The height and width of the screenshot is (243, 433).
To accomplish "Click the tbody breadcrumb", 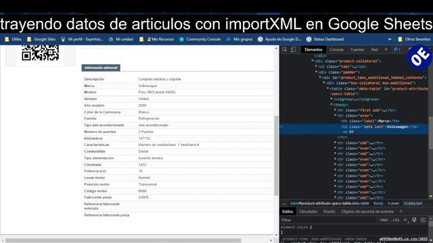I will [378, 203].
